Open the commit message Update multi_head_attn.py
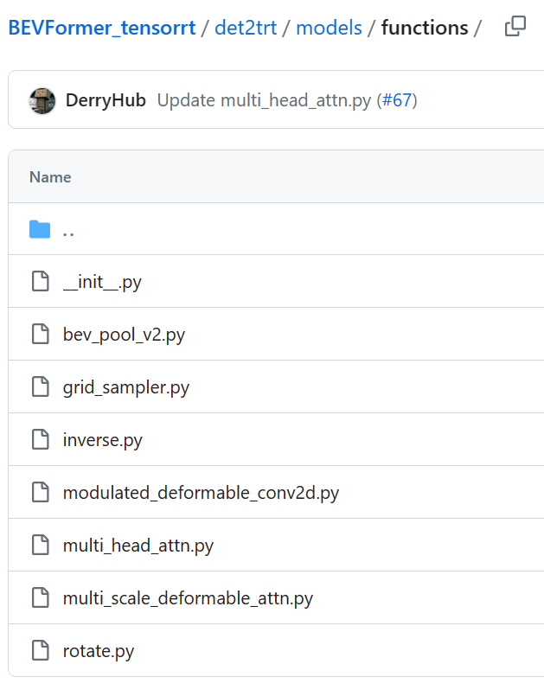 click(x=264, y=100)
